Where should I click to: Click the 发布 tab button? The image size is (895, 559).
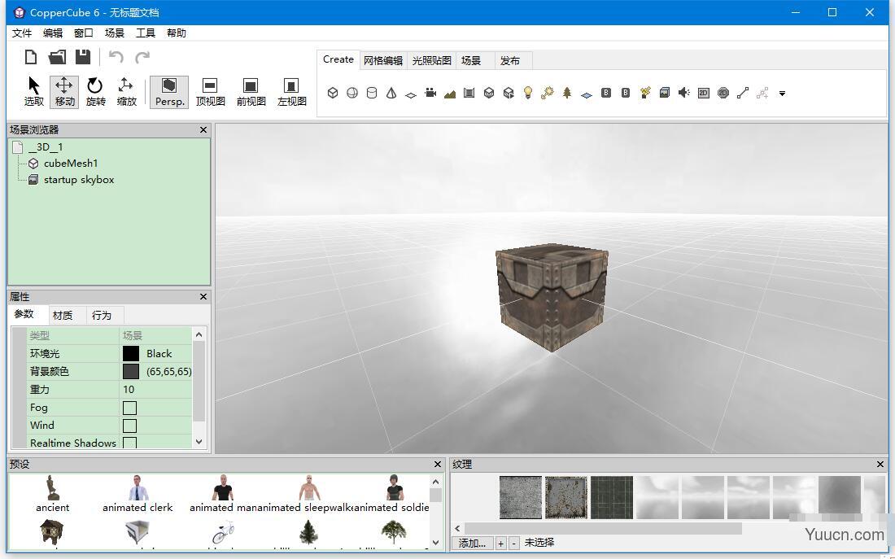coord(513,60)
